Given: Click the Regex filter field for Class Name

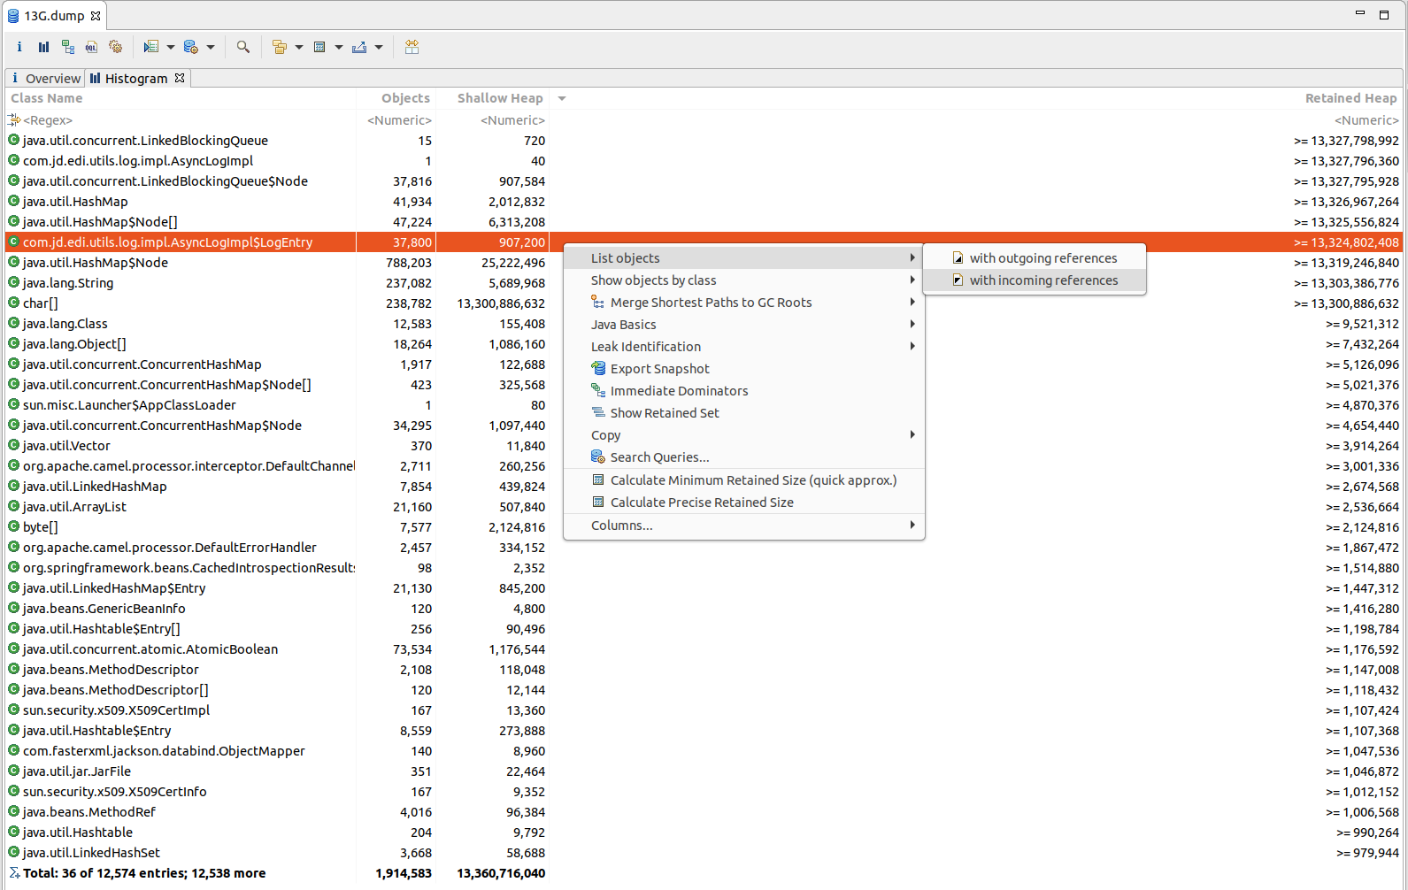Looking at the screenshot, I should point(181,119).
